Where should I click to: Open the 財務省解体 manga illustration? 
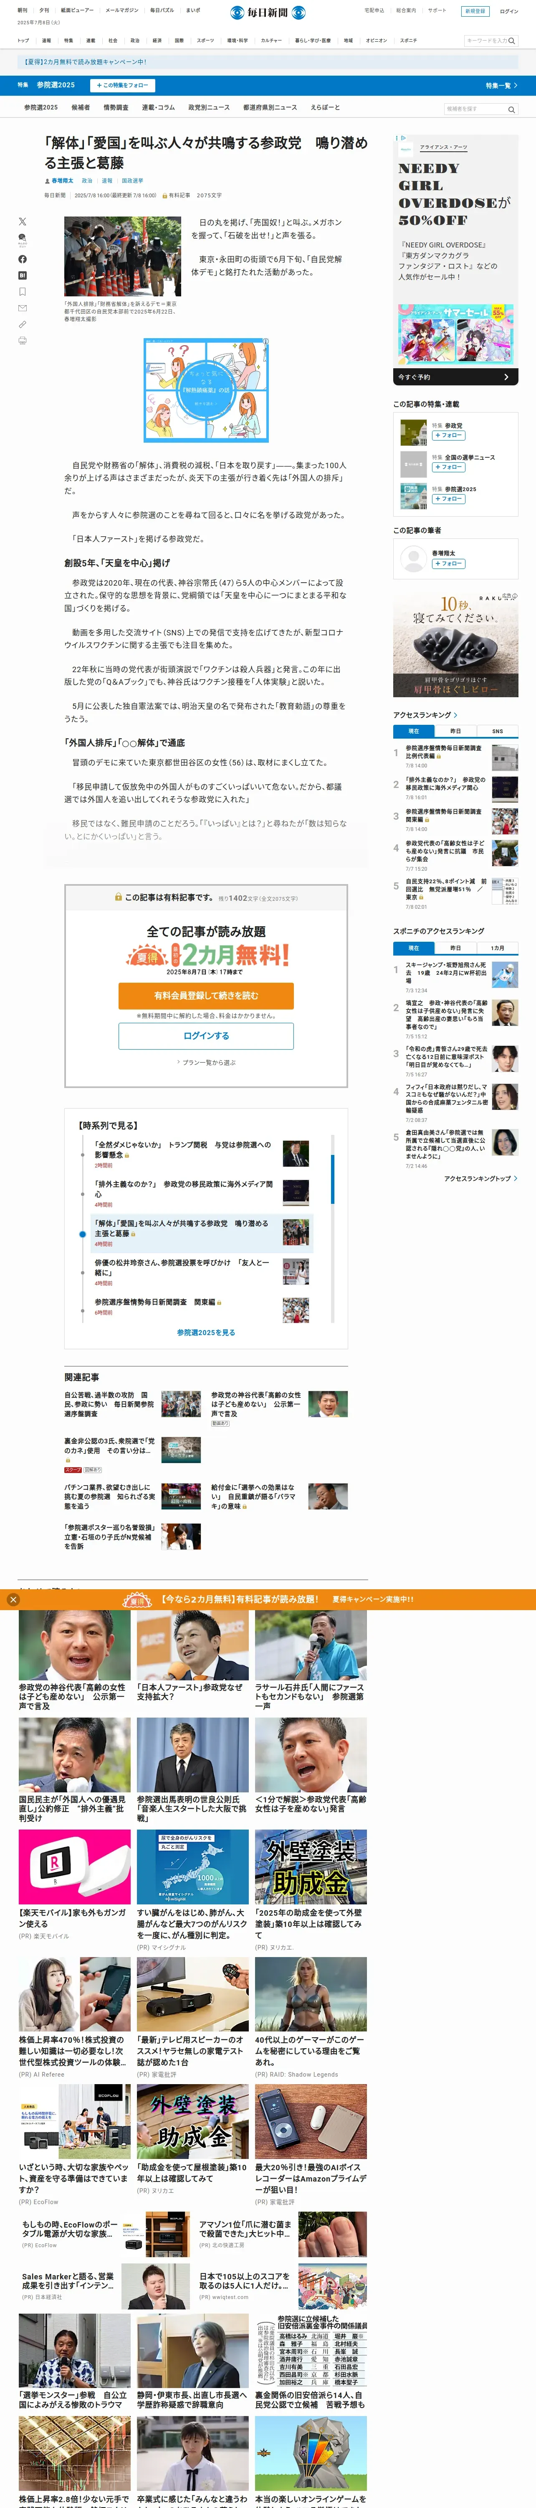[x=206, y=390]
